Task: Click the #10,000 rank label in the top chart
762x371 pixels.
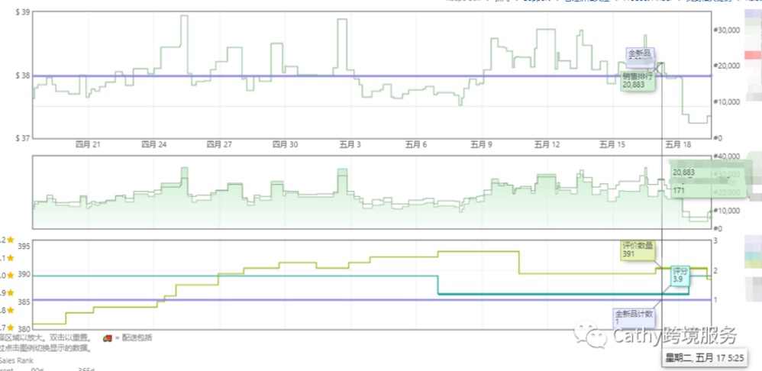Action: click(x=726, y=102)
